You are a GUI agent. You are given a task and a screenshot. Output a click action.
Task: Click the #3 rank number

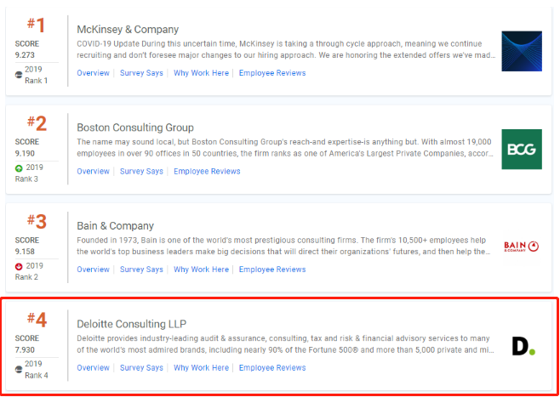point(37,222)
